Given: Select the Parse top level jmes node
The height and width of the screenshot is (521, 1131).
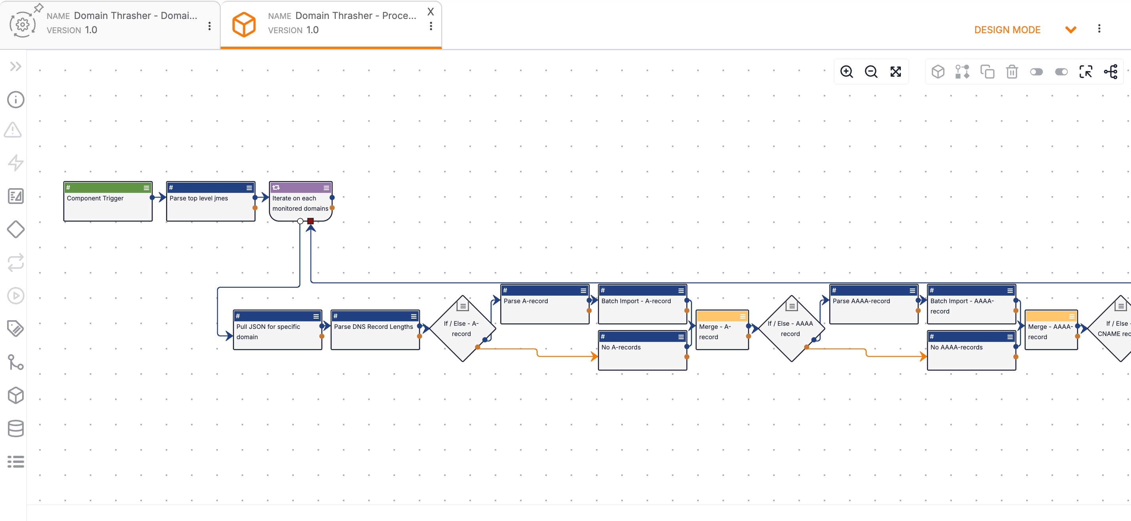Looking at the screenshot, I should (211, 202).
